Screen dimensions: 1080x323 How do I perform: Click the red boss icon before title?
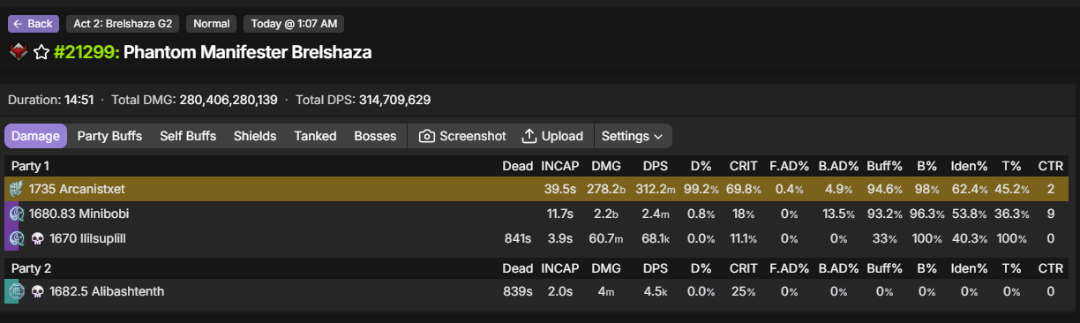click(x=18, y=52)
